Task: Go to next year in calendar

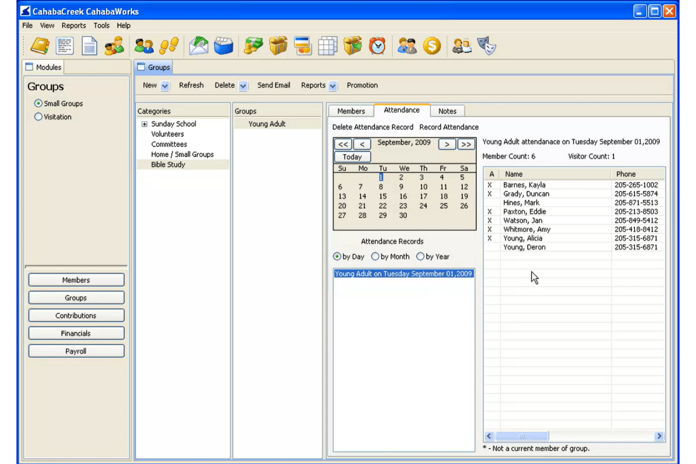Action: pyautogui.click(x=466, y=144)
